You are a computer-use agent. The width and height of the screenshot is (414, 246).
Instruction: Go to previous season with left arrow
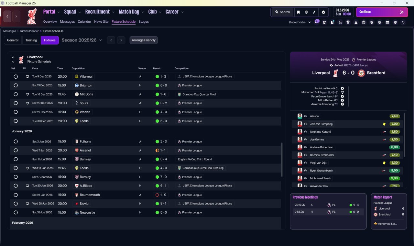point(111,40)
